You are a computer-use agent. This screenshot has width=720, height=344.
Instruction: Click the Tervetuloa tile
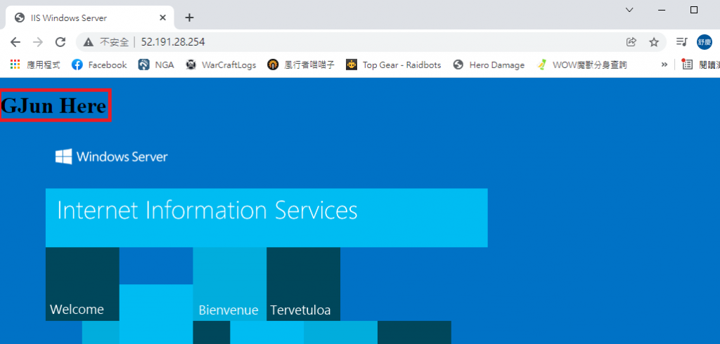coord(304,284)
